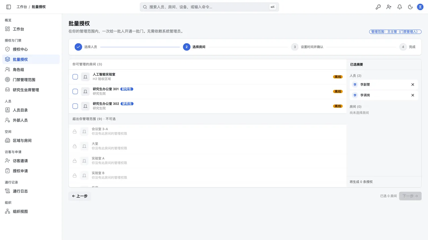This screenshot has height=240, width=428.
Task: Click step 3 circle 设置时间并确认
Action: pyautogui.click(x=295, y=47)
